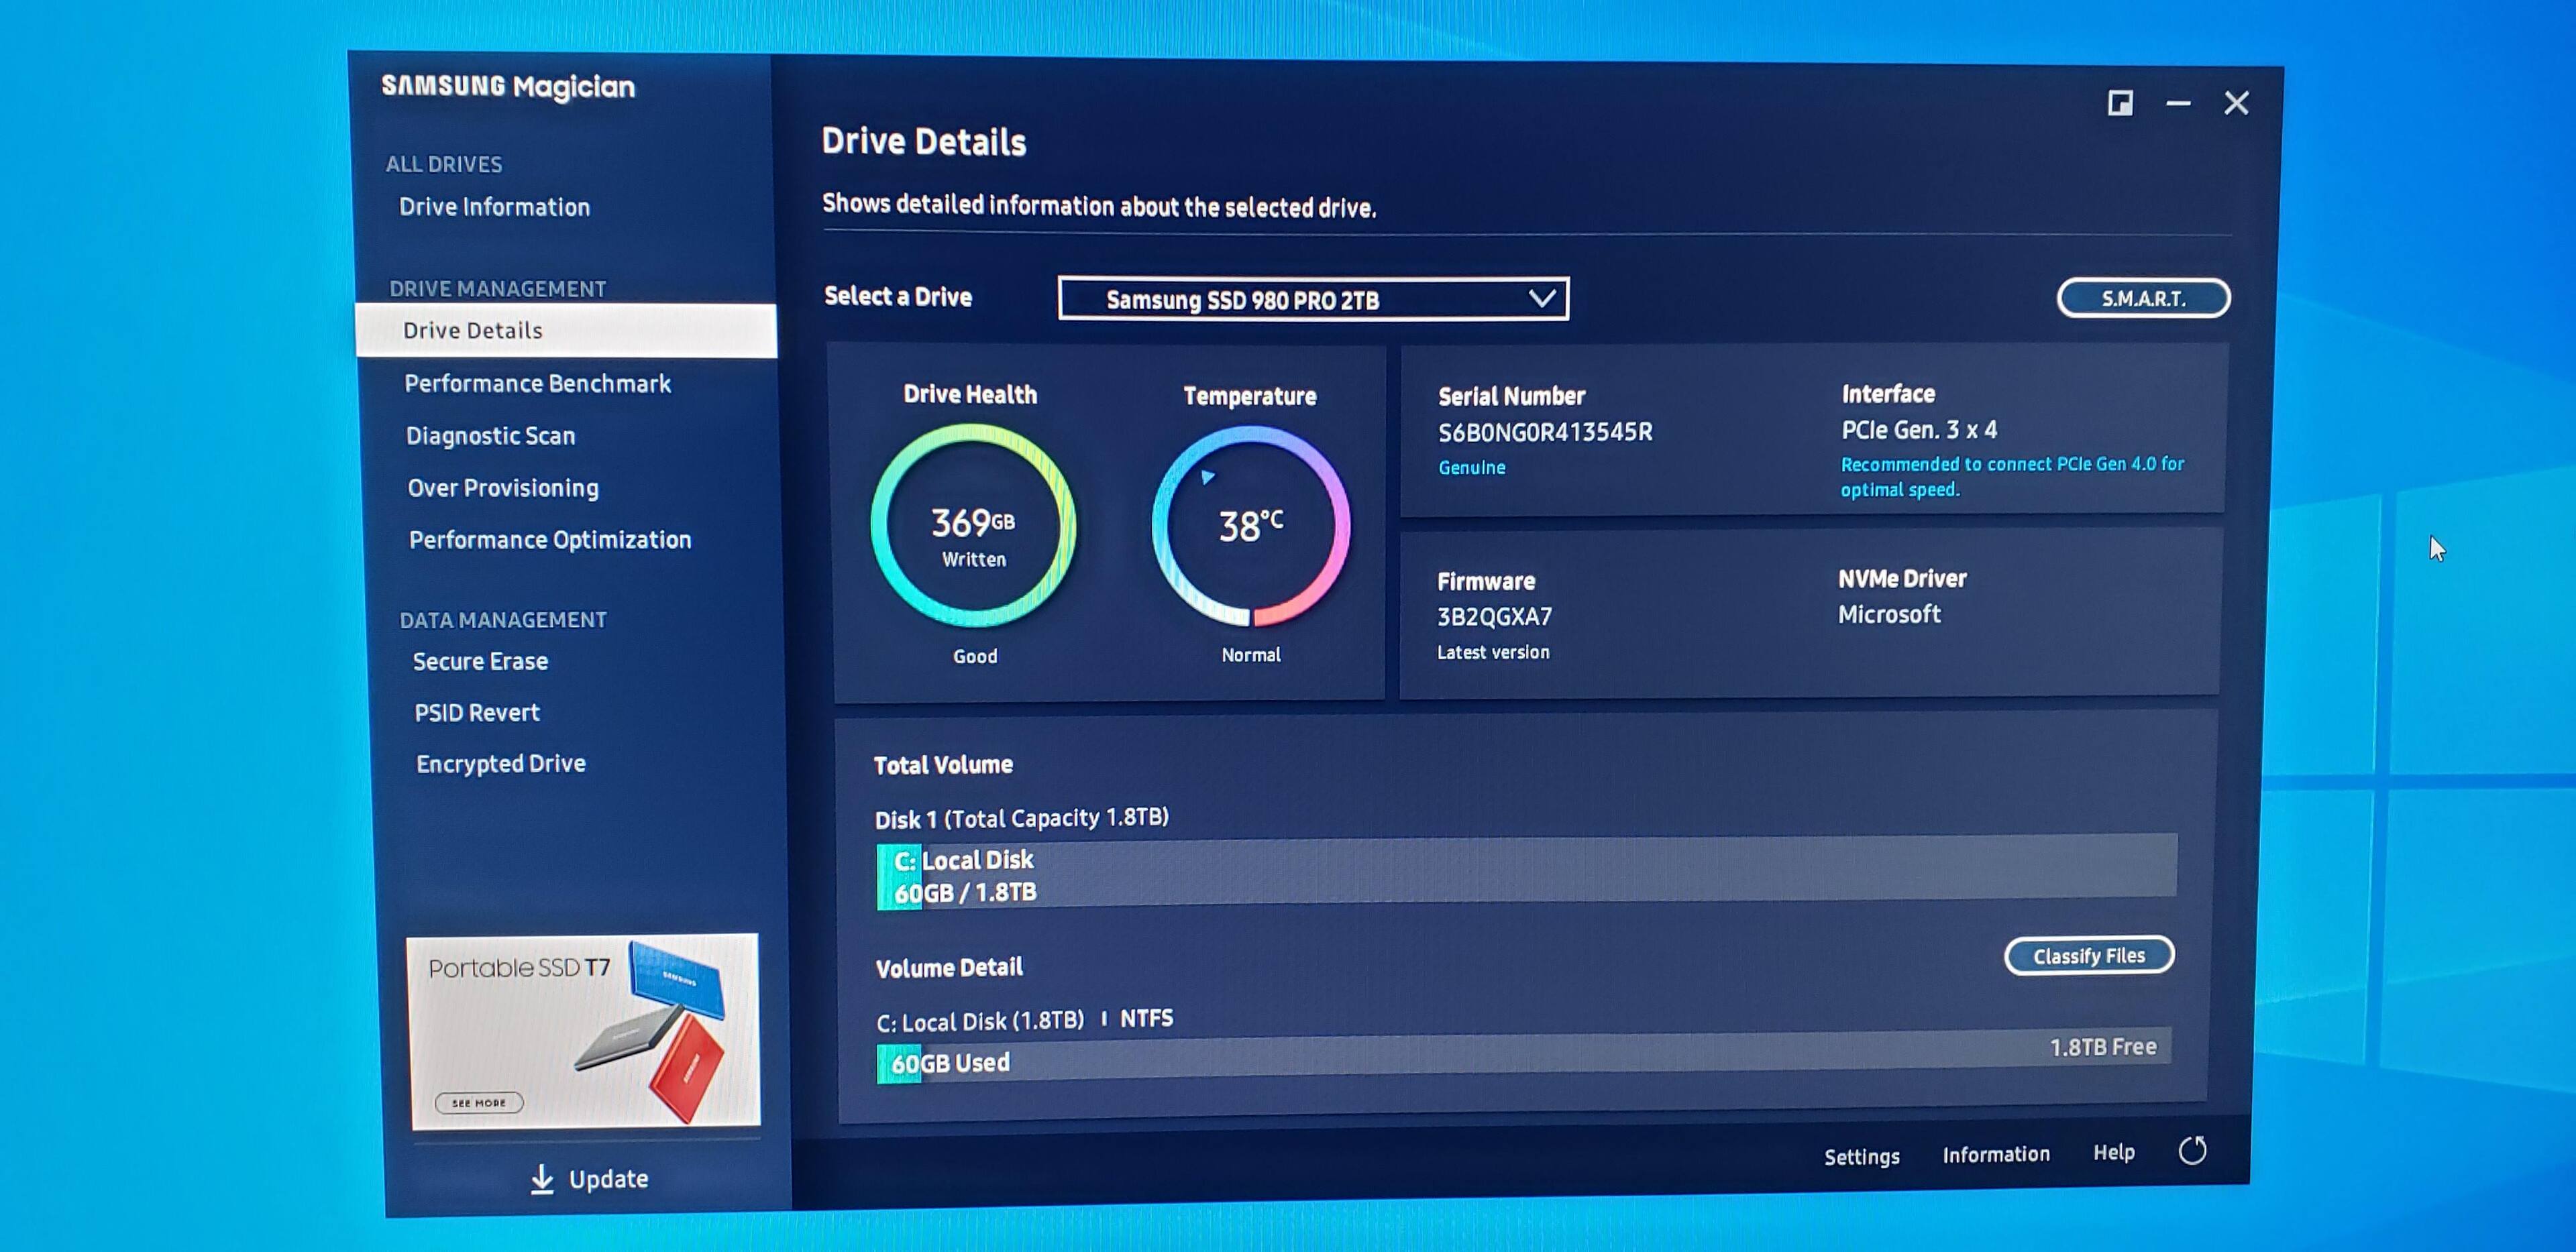Click the Temperature circular gauge
Image resolution: width=2576 pixels, height=1252 pixels.
point(1250,526)
